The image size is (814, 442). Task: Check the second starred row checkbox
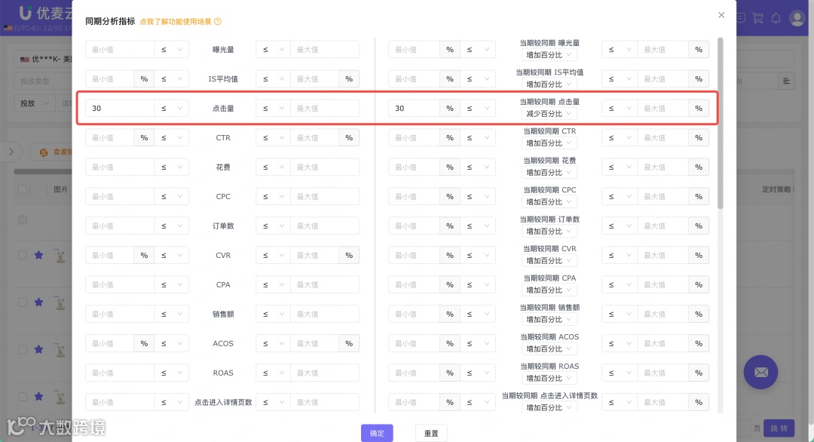click(23, 302)
